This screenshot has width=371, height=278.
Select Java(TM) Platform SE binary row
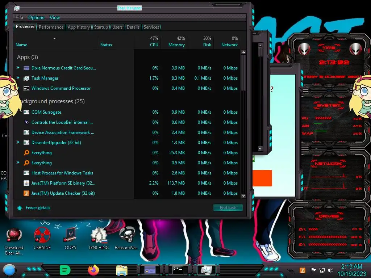[127, 183]
